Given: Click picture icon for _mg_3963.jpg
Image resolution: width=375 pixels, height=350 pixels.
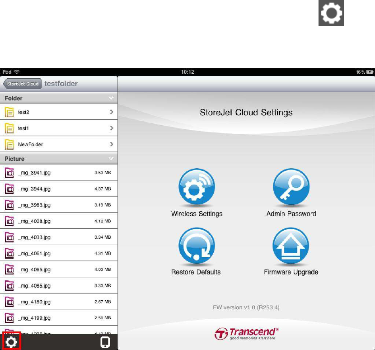Looking at the screenshot, I should [9, 205].
